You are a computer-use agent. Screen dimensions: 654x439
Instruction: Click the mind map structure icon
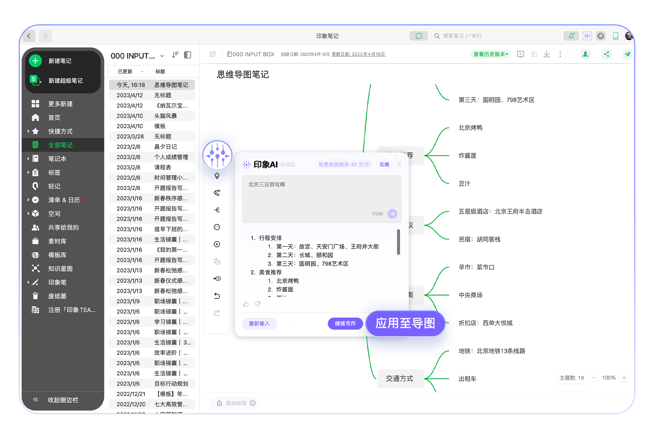(217, 193)
